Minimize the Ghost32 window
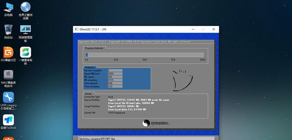 pyautogui.click(x=193, y=29)
